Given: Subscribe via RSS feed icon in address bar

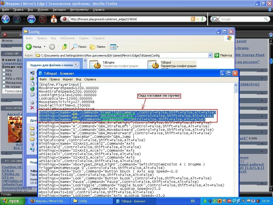Looking at the screenshot, I should pos(193,19).
